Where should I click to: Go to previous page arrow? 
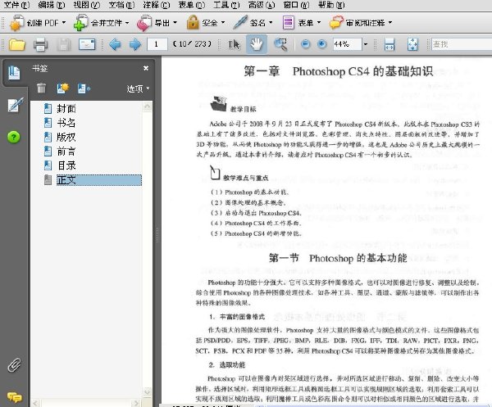point(115,44)
